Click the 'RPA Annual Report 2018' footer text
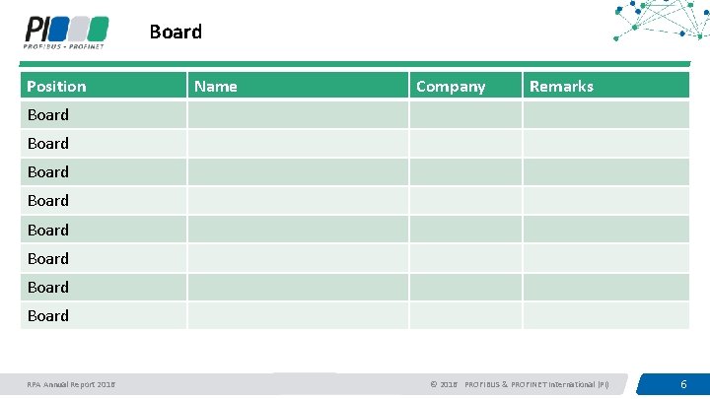Screen dimensions: 710x399 [x=71, y=383]
